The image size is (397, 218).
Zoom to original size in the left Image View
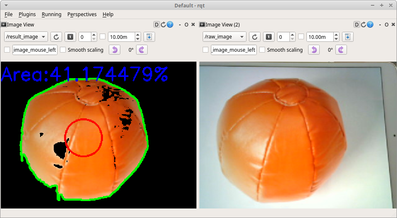pyautogui.click(x=70, y=37)
